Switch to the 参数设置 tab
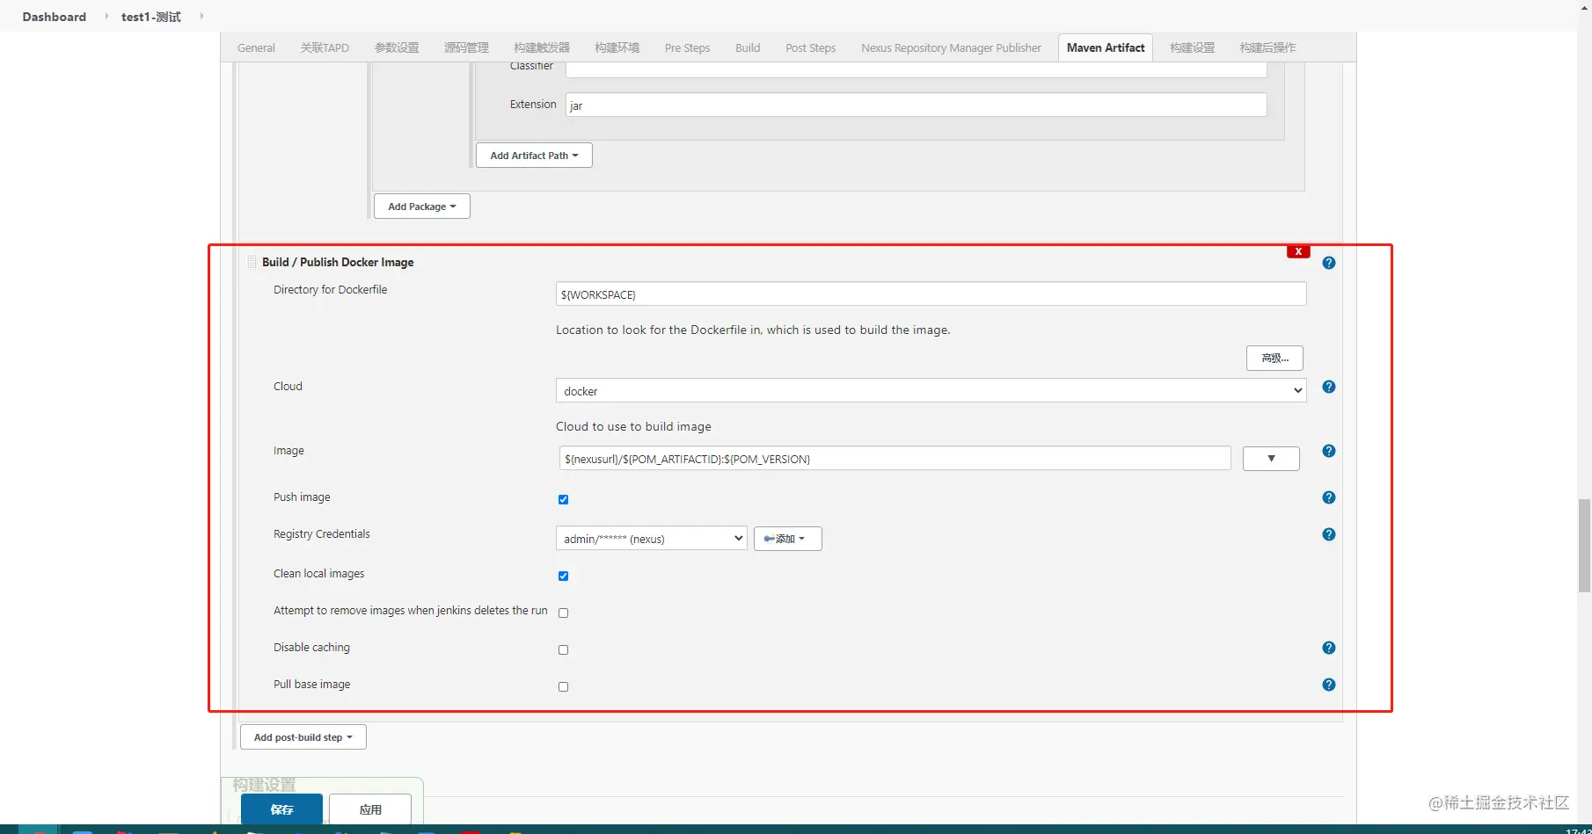Viewport: 1592px width, 834px height. click(397, 47)
